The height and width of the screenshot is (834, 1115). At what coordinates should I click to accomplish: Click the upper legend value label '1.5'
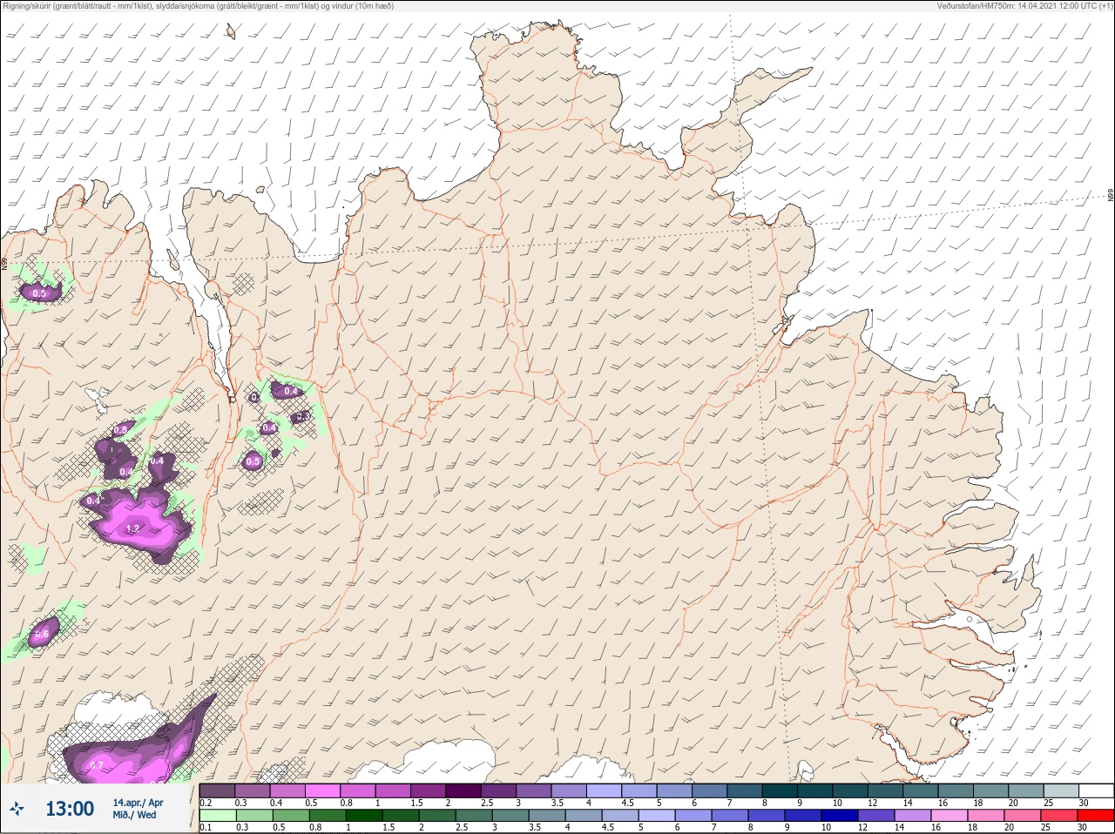[417, 803]
